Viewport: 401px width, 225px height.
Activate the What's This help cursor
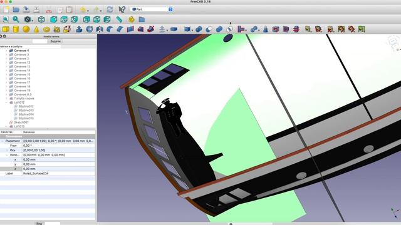122,10
